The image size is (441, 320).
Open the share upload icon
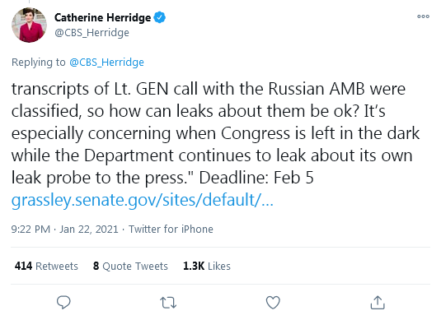pyautogui.click(x=378, y=303)
